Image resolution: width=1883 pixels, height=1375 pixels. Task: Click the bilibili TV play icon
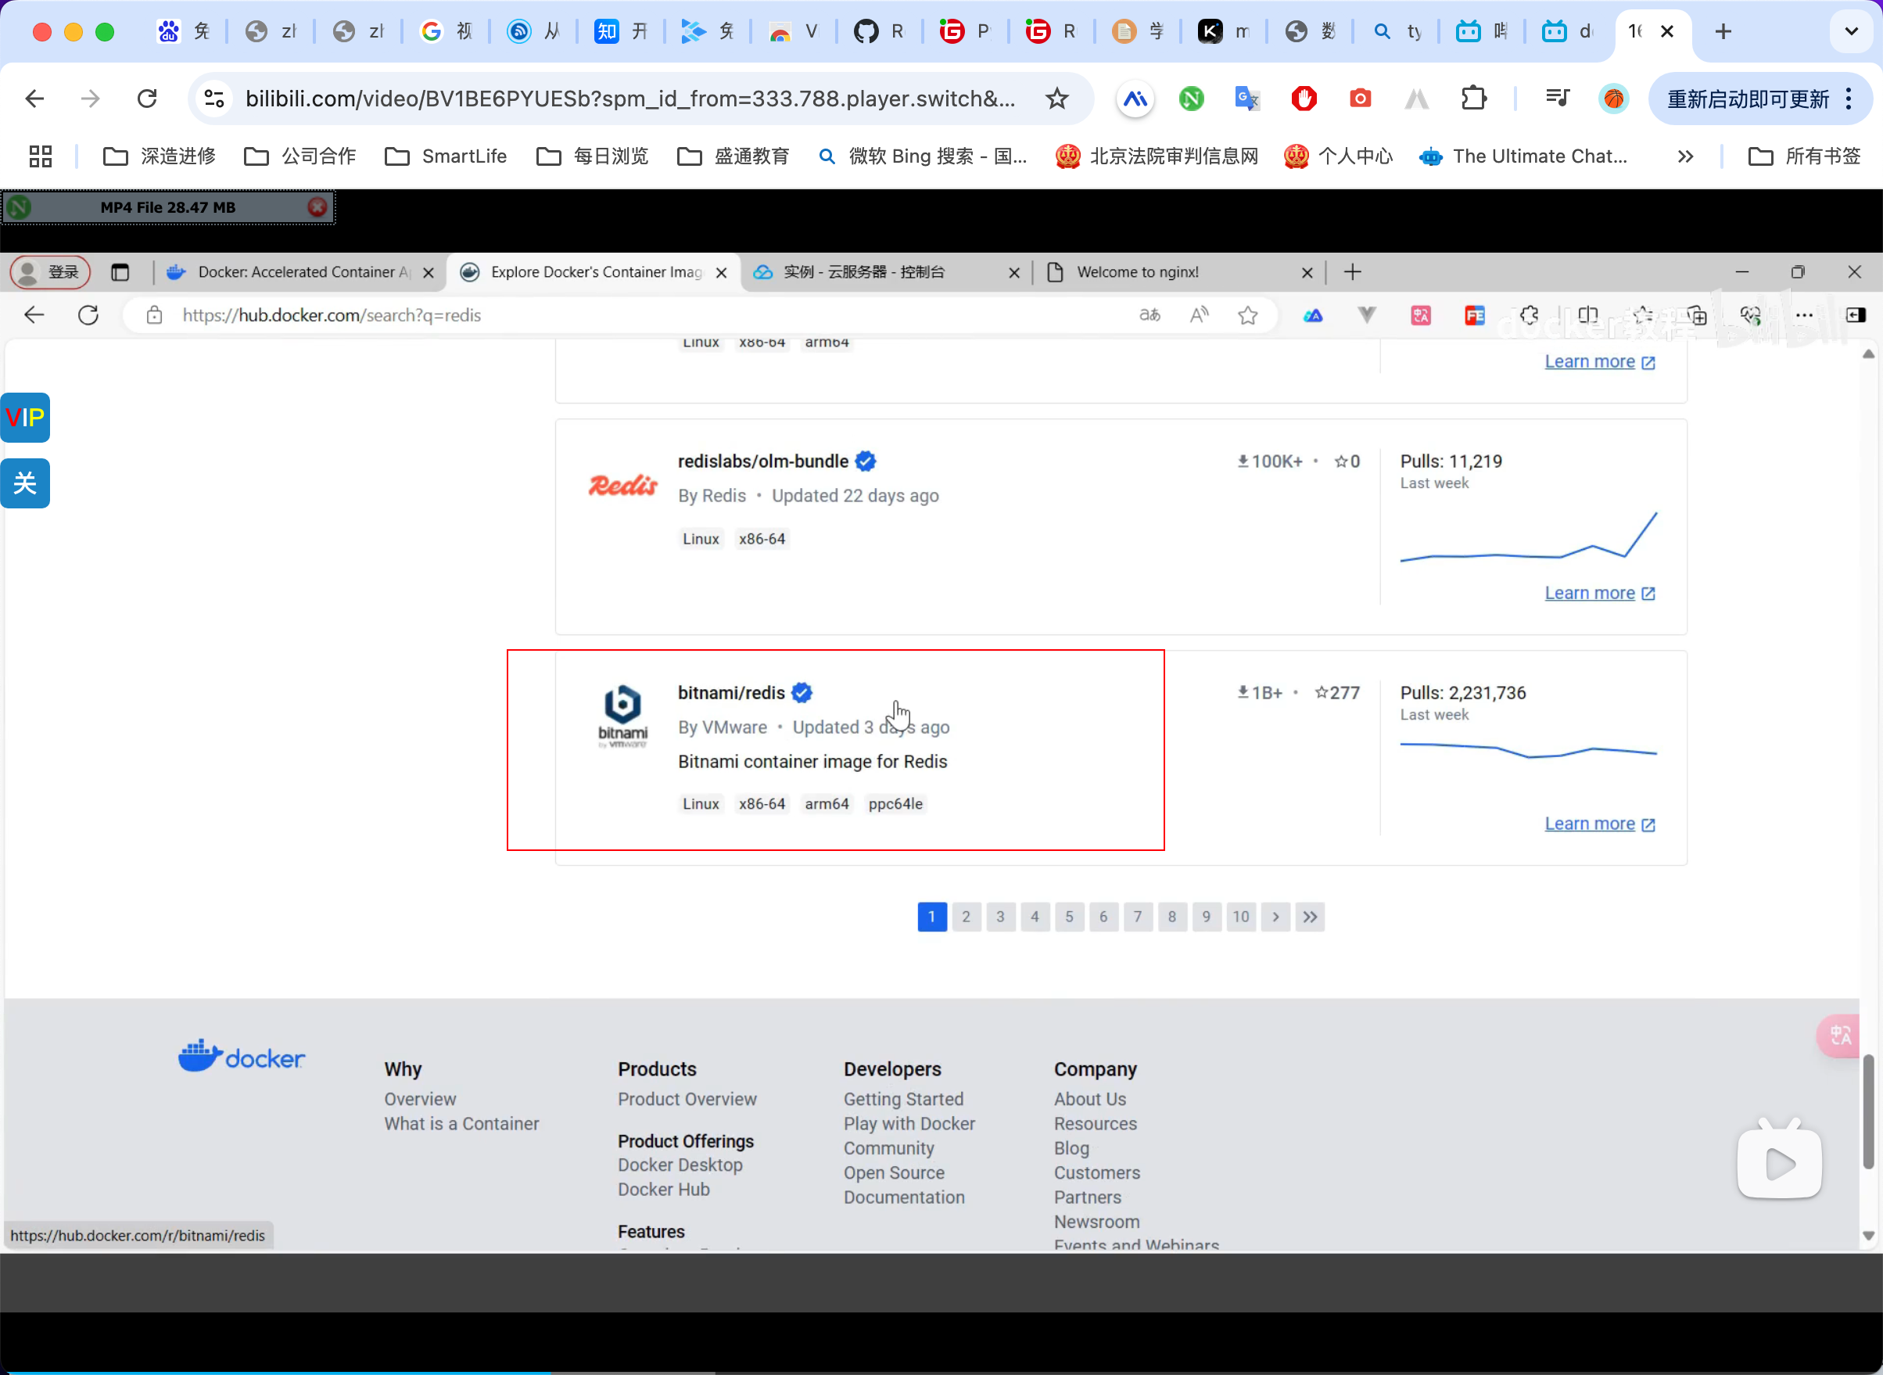click(1779, 1162)
